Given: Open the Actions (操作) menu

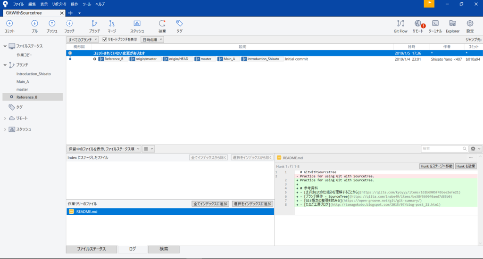Looking at the screenshot, I should [x=75, y=4].
